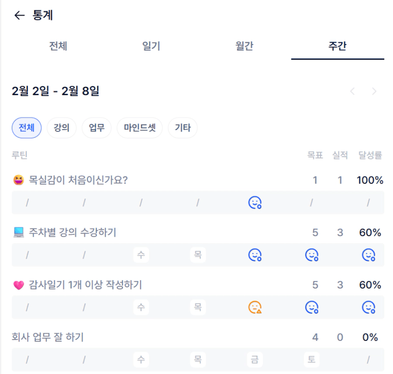Switch to the 월간 tab

pyautogui.click(x=244, y=46)
